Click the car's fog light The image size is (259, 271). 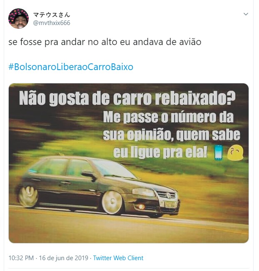coord(142,206)
